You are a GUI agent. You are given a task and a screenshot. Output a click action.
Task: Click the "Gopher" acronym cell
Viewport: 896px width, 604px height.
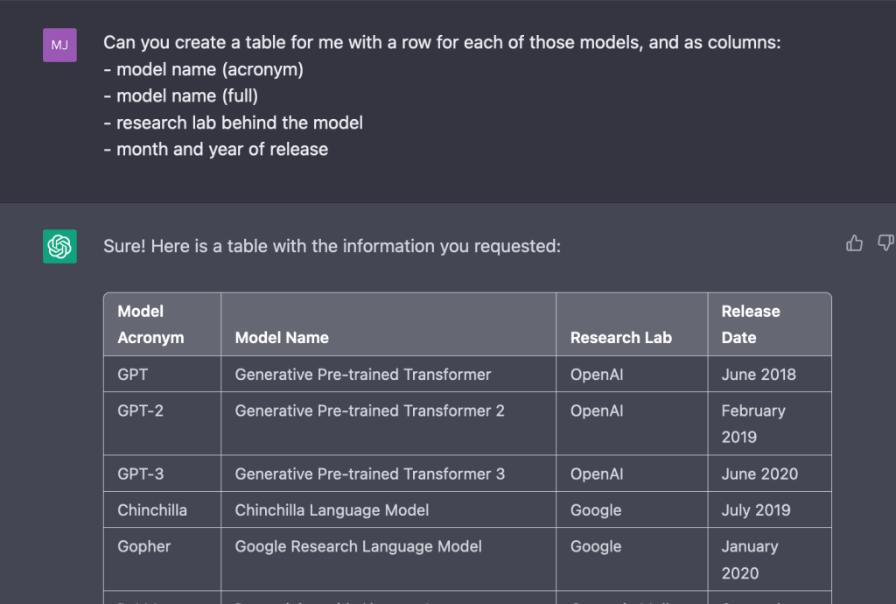143,546
